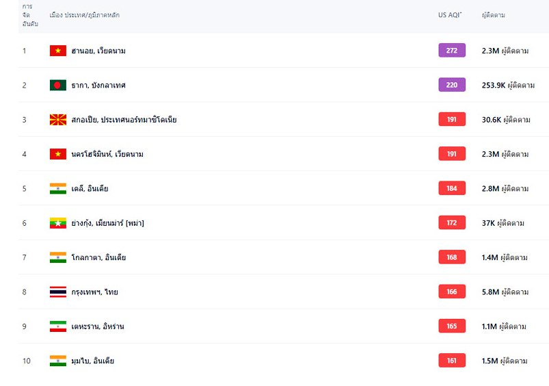Open the ฮานอย, เวียดนาม city link
Image resolution: width=549 pixels, height=386 pixels.
coord(98,51)
